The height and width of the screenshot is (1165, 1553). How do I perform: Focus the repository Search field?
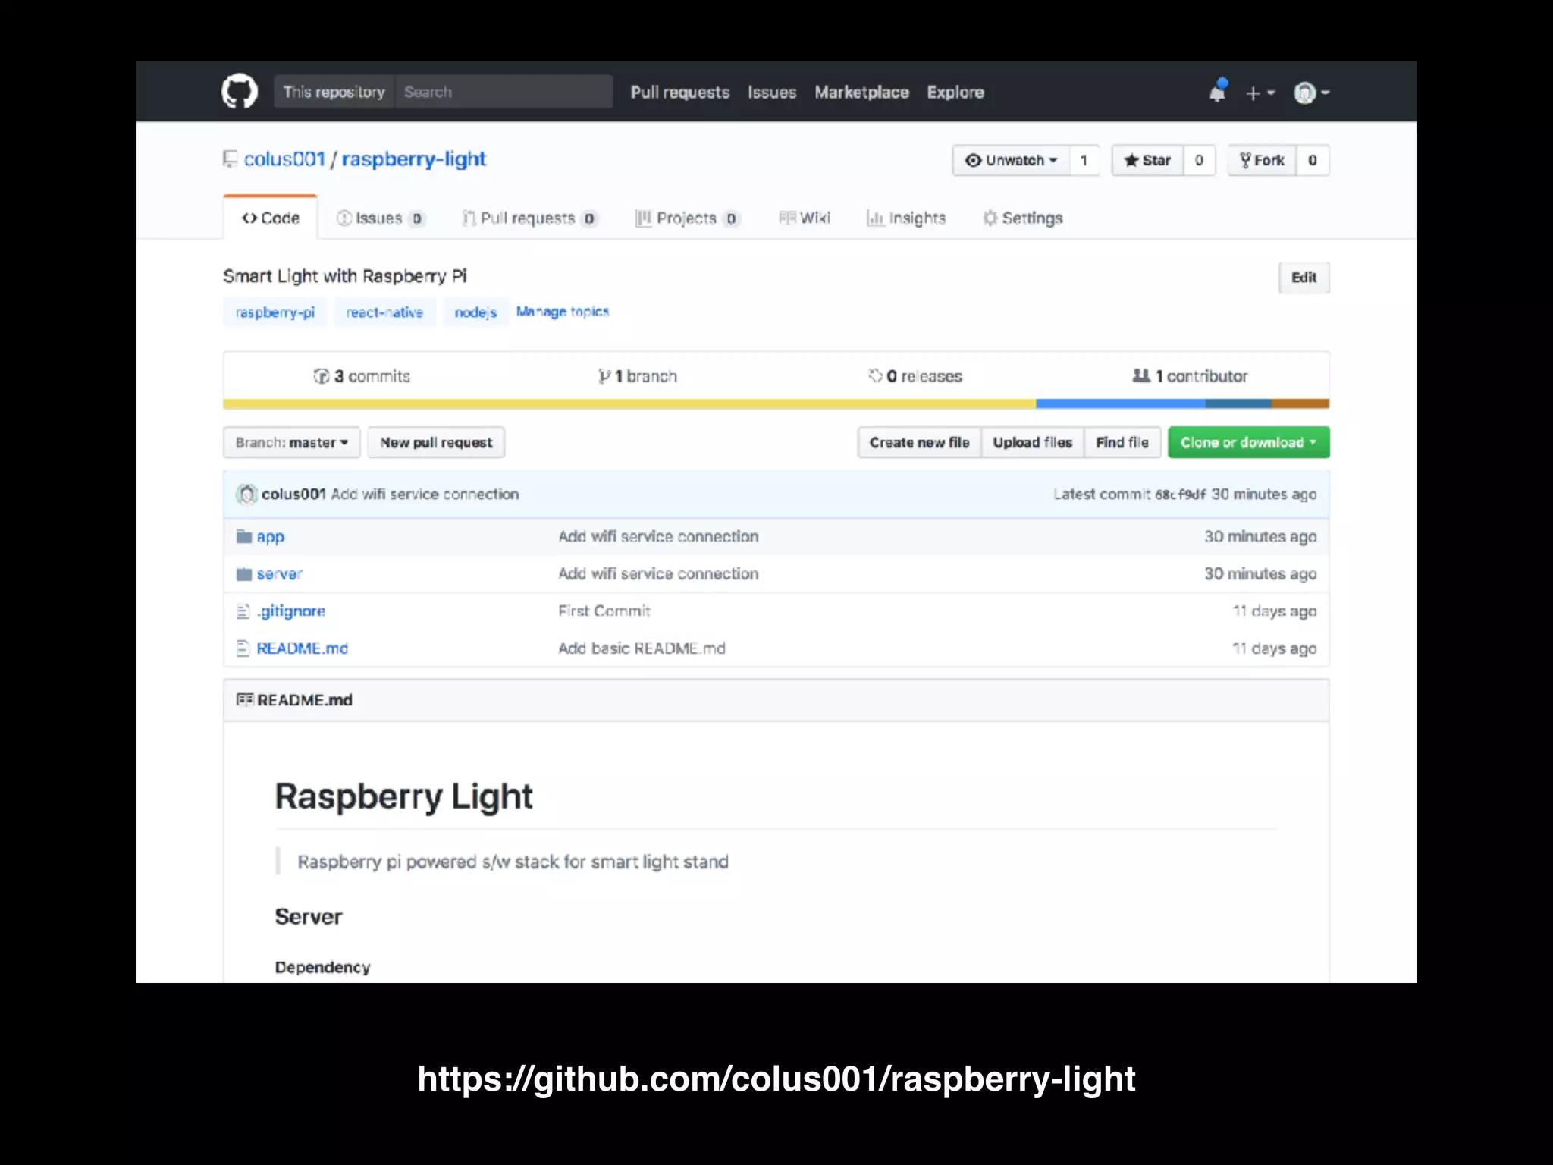tap(504, 92)
